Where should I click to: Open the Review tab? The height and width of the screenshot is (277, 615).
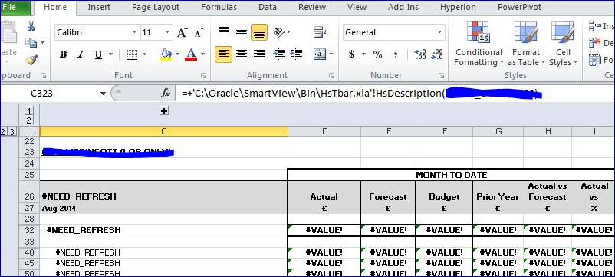coord(312,7)
